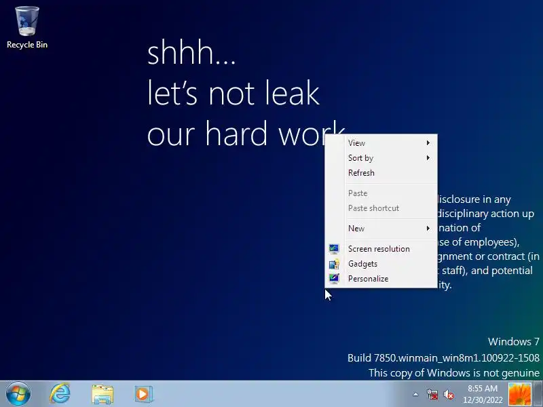The width and height of the screenshot is (543, 407).
Task: Open the clock showing 8:55 AM
Action: [483, 388]
